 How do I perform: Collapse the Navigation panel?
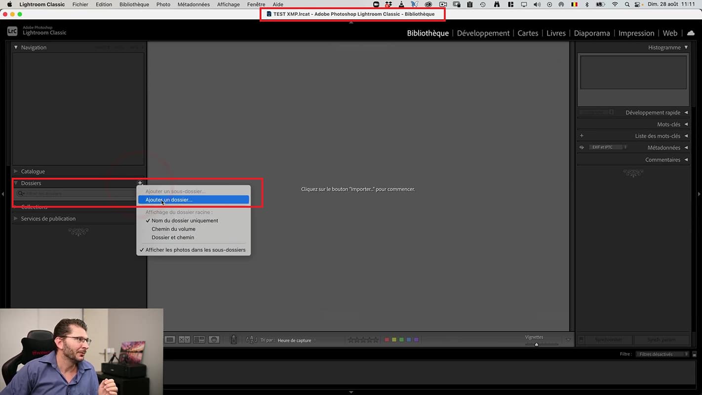click(16, 47)
